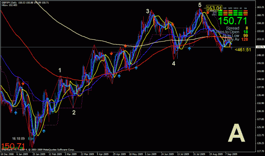Select the 9 Apr 2009 date label
Screen dimensions: 265x156
[x=103, y=154]
